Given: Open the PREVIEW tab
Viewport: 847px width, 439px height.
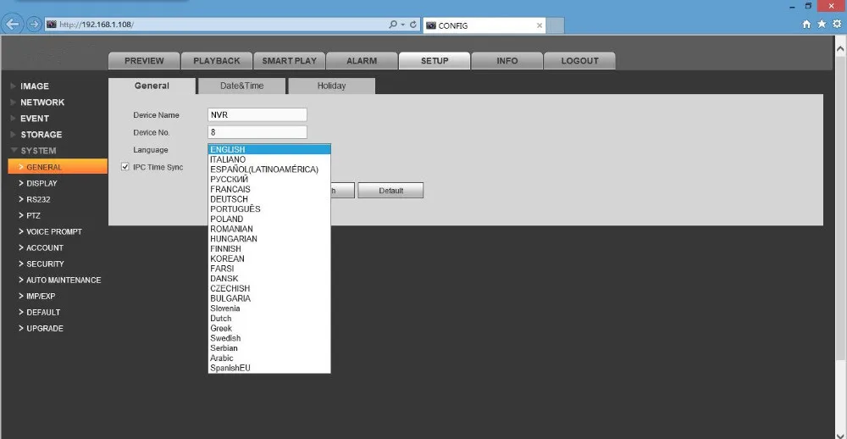Looking at the screenshot, I should tap(144, 61).
